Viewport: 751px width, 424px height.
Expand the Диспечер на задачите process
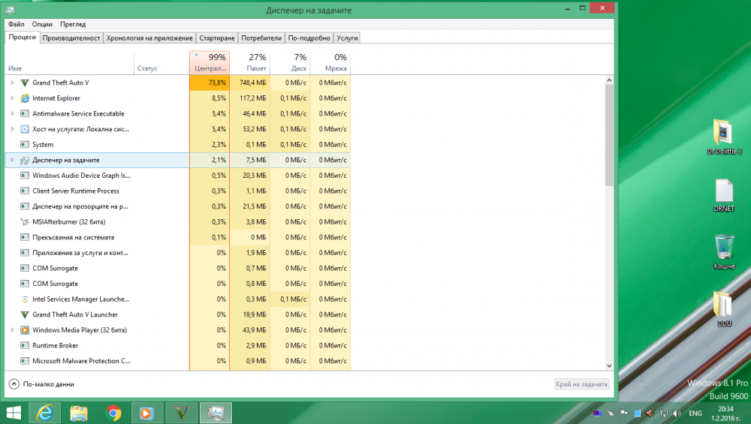pyautogui.click(x=13, y=160)
